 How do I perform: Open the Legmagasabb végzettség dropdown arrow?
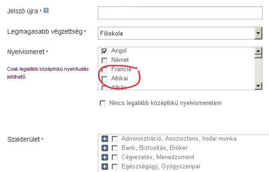click(258, 33)
